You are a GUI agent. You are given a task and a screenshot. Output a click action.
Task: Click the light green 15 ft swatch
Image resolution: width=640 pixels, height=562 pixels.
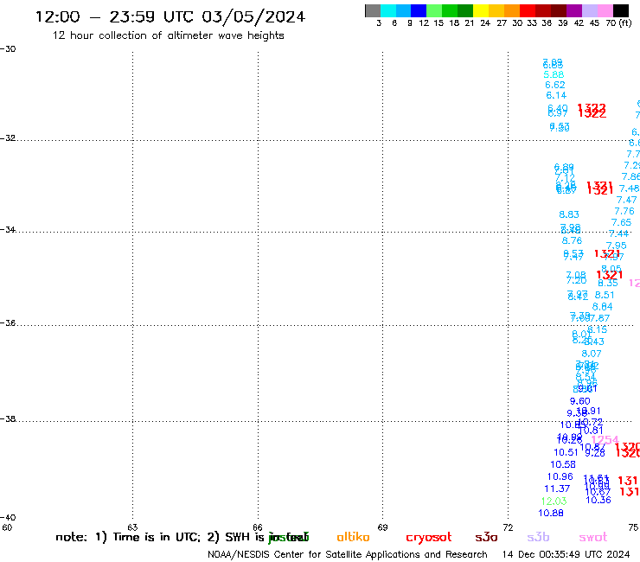434,10
